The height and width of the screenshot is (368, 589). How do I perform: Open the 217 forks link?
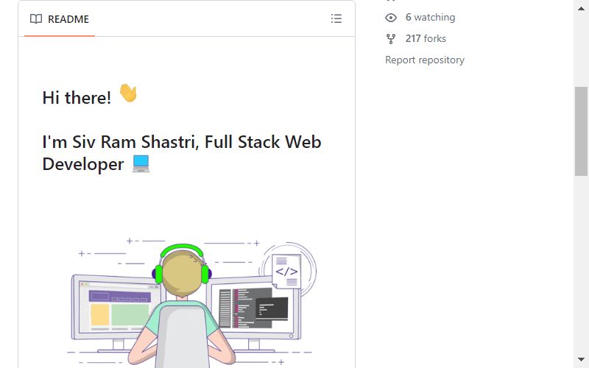pos(426,38)
